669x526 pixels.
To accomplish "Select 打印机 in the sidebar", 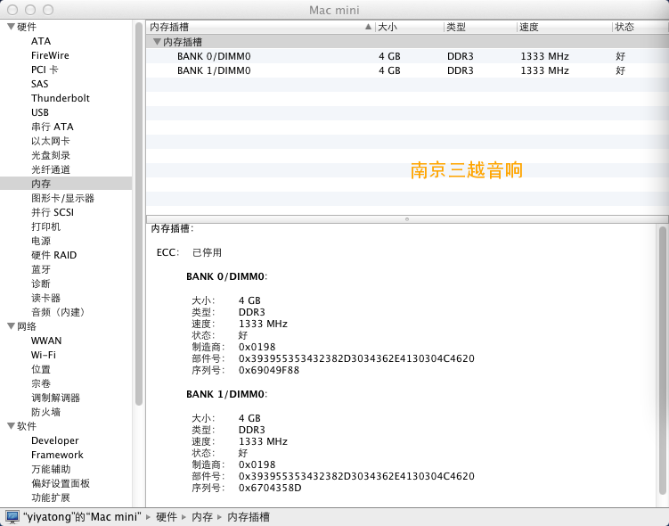I will tap(45, 226).
